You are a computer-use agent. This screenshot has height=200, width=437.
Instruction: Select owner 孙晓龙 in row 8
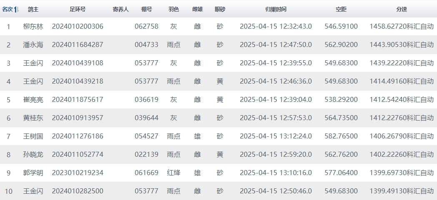[33, 155]
